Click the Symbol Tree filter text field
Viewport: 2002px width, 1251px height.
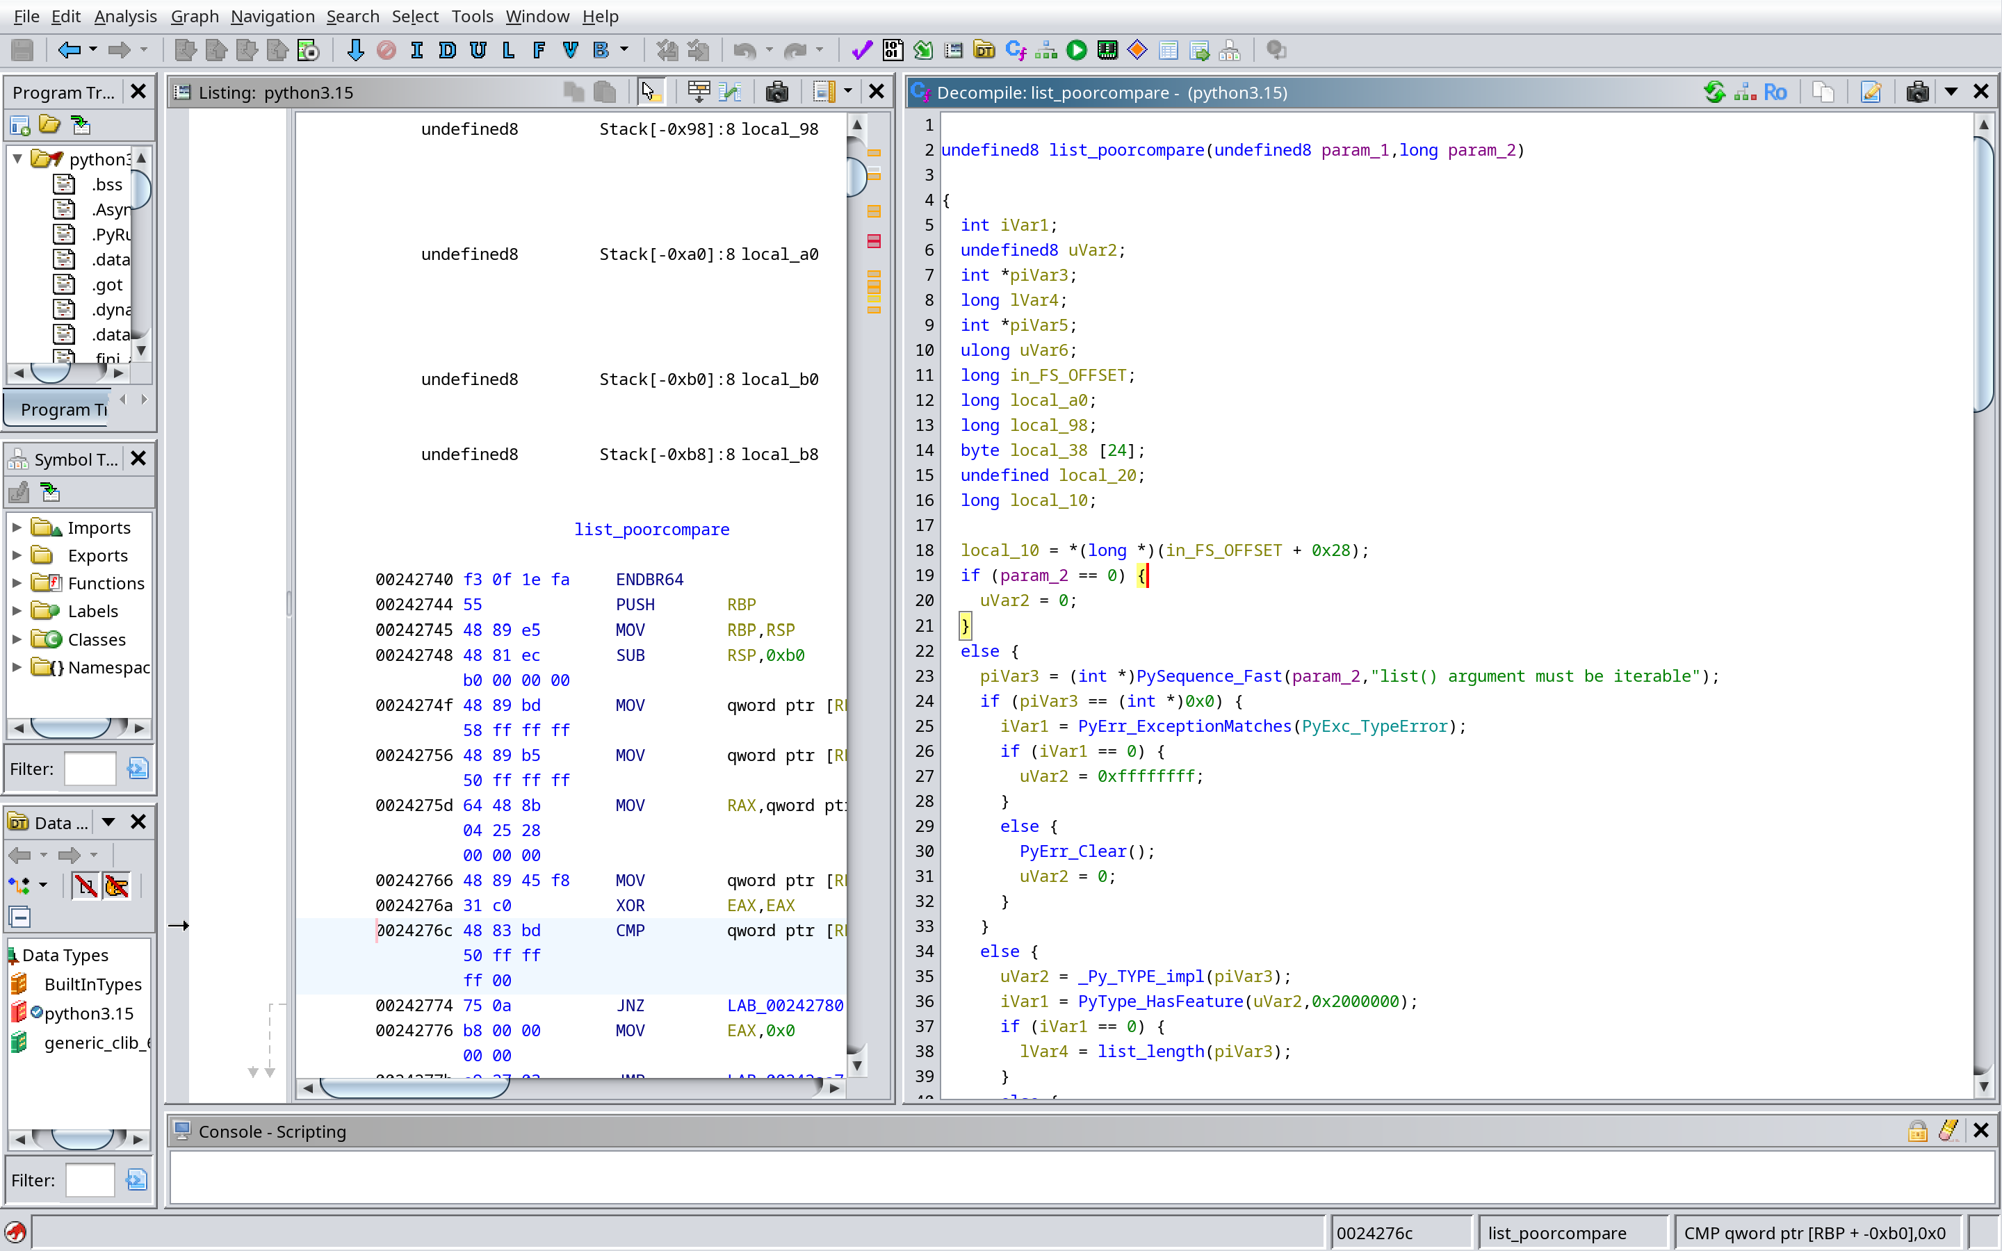90,769
